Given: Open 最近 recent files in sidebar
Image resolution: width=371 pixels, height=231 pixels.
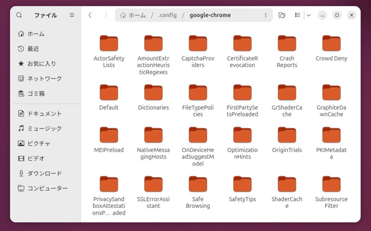Looking at the screenshot, I should (33, 49).
